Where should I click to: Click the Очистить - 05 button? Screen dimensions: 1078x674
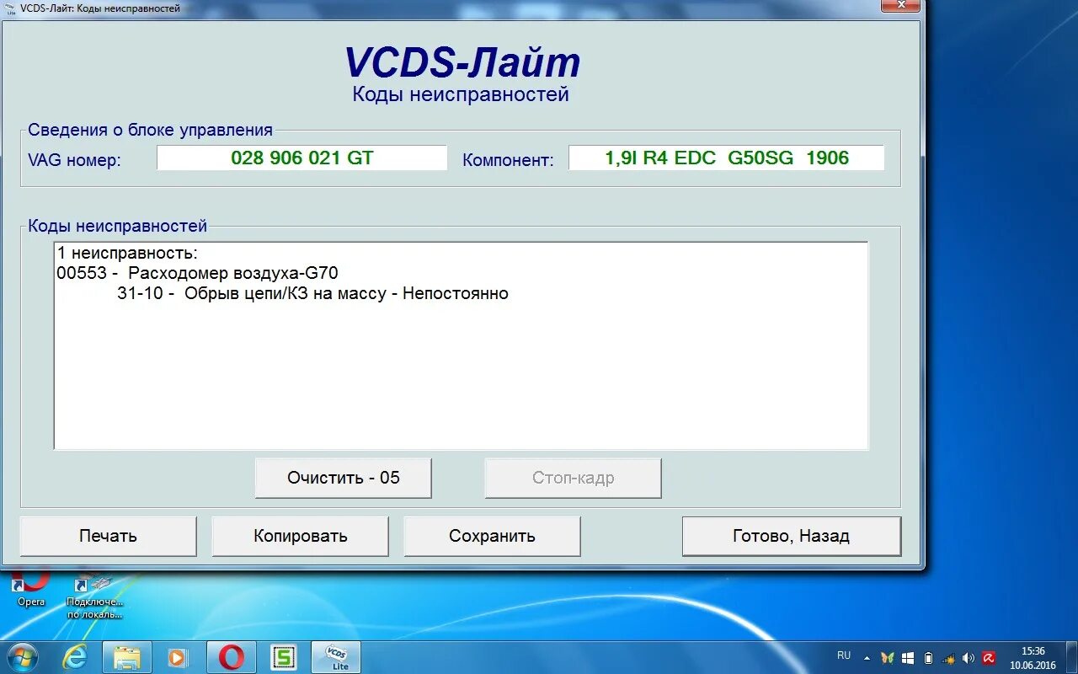click(x=344, y=479)
